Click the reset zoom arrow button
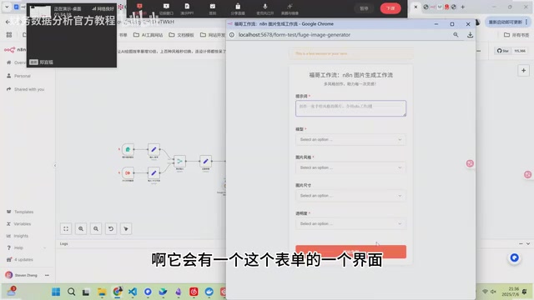Viewport: 534px width, 300px height. tap(111, 229)
